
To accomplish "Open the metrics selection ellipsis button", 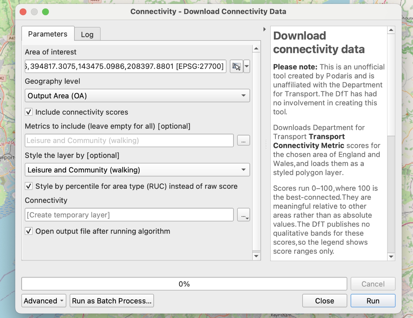I will click(243, 140).
